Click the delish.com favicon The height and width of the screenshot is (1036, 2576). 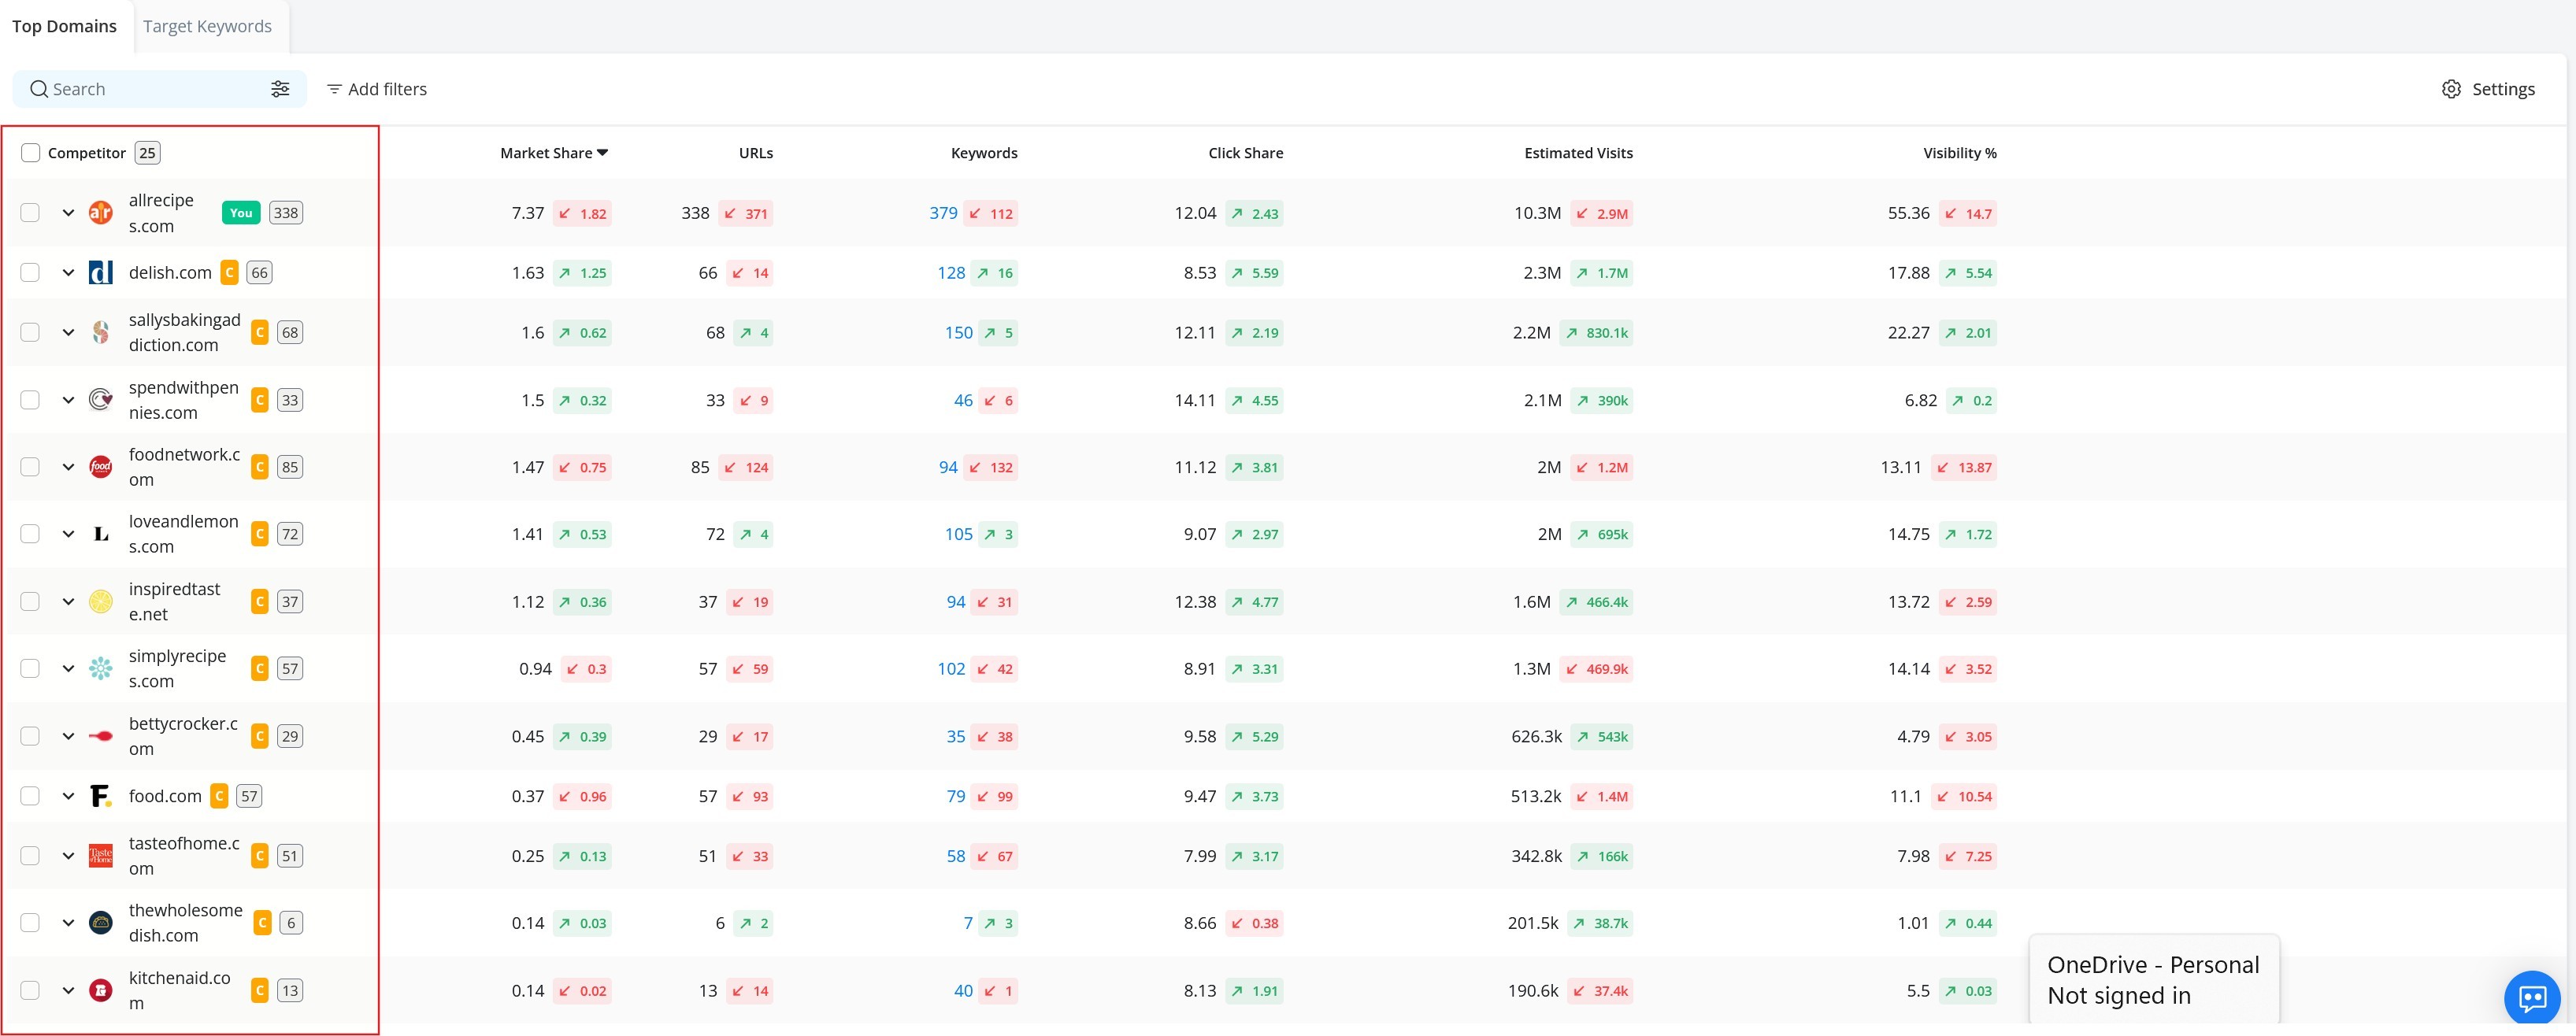point(101,273)
